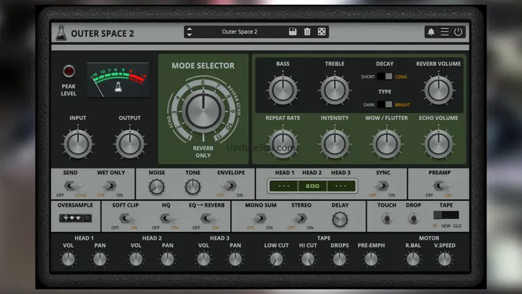Switch the Tape RT/New/Old selector
Image resolution: width=522 pixels, height=294 pixels.
(446, 215)
